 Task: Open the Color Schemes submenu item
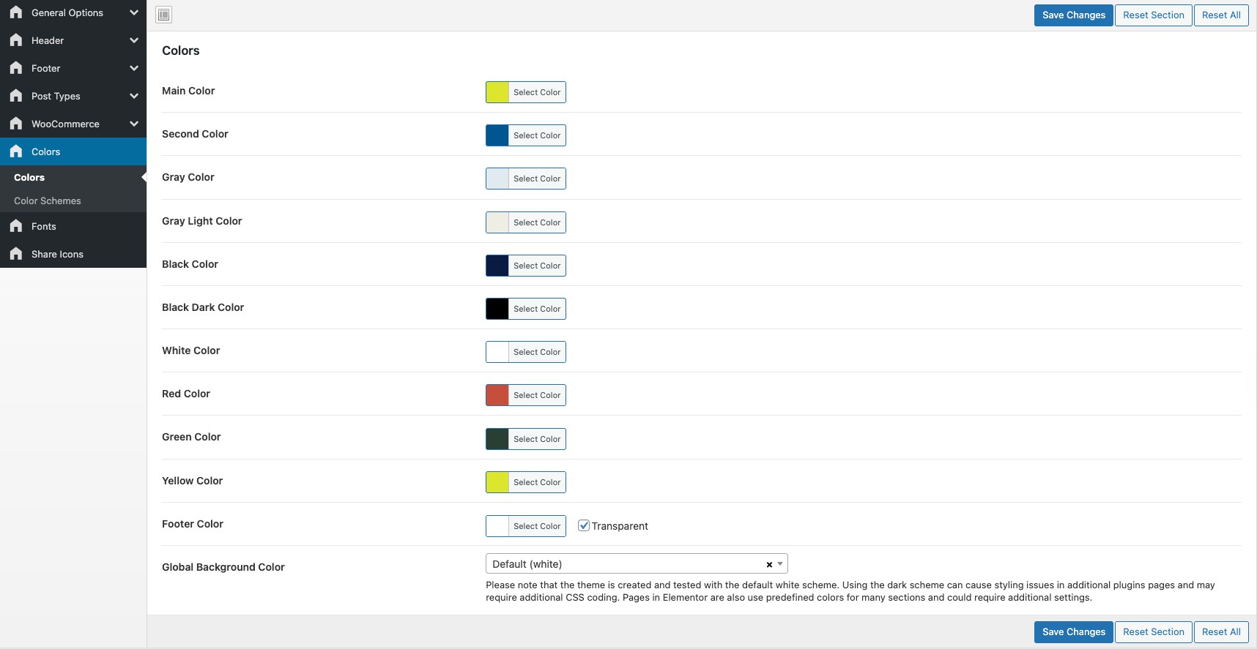click(48, 200)
